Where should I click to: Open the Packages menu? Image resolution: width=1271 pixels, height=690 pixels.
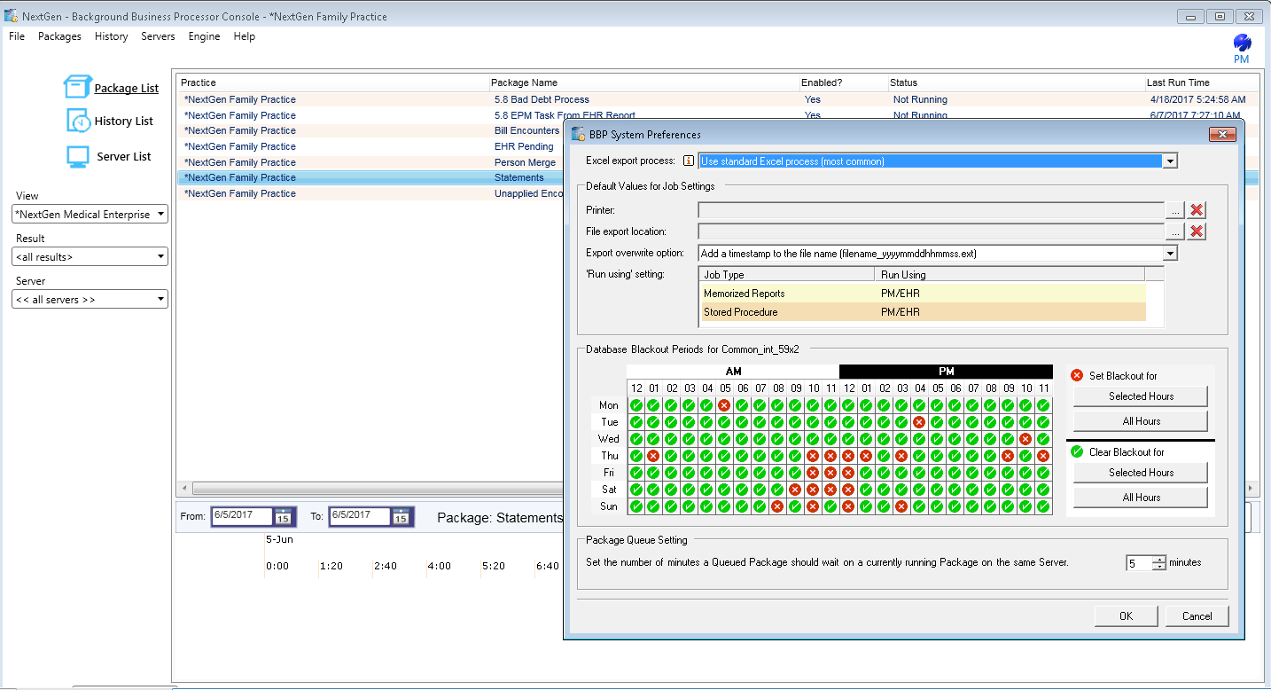[59, 36]
